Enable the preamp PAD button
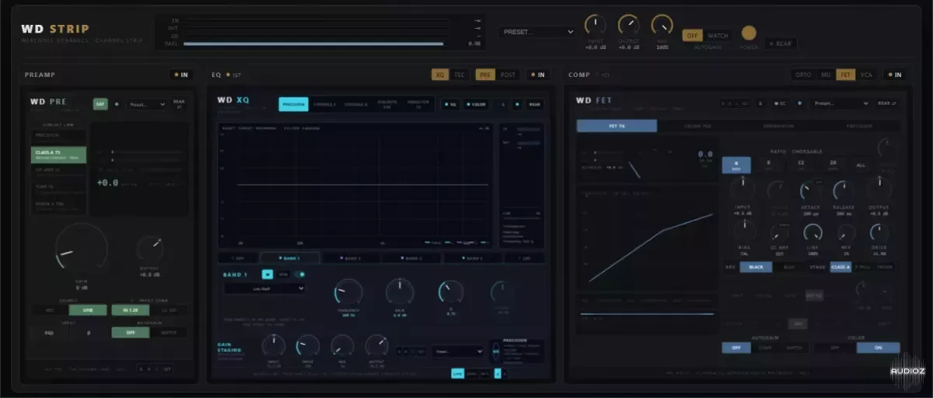Screen dimensions: 933x398 click(x=51, y=332)
